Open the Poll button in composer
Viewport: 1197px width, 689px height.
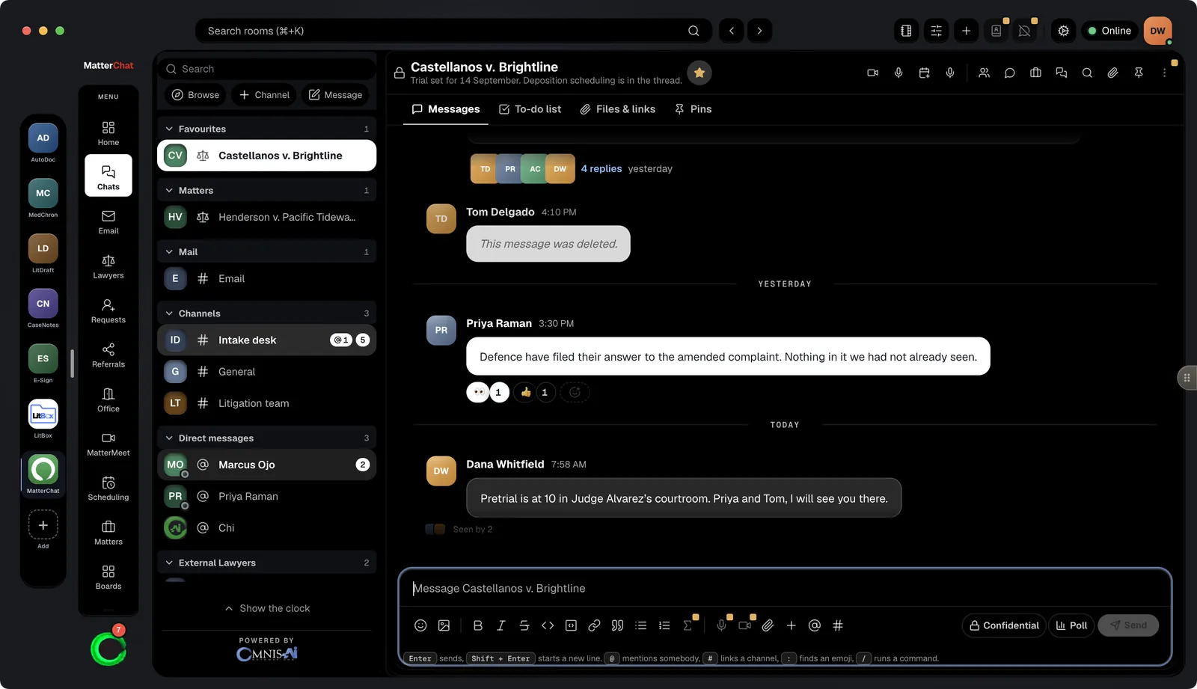pyautogui.click(x=1071, y=625)
